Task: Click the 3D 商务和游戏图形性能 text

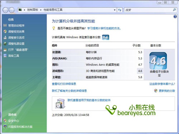Action: [100, 71]
